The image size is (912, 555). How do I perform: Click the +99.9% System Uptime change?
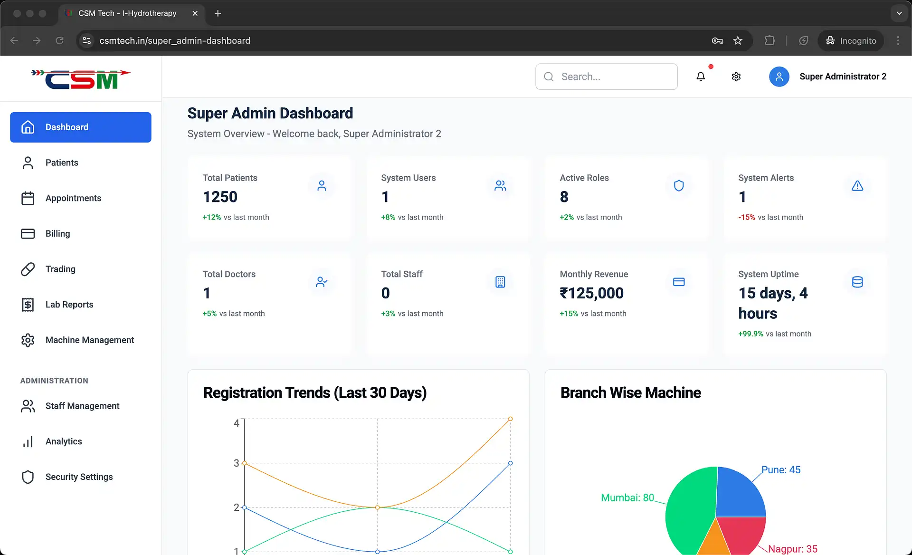750,334
